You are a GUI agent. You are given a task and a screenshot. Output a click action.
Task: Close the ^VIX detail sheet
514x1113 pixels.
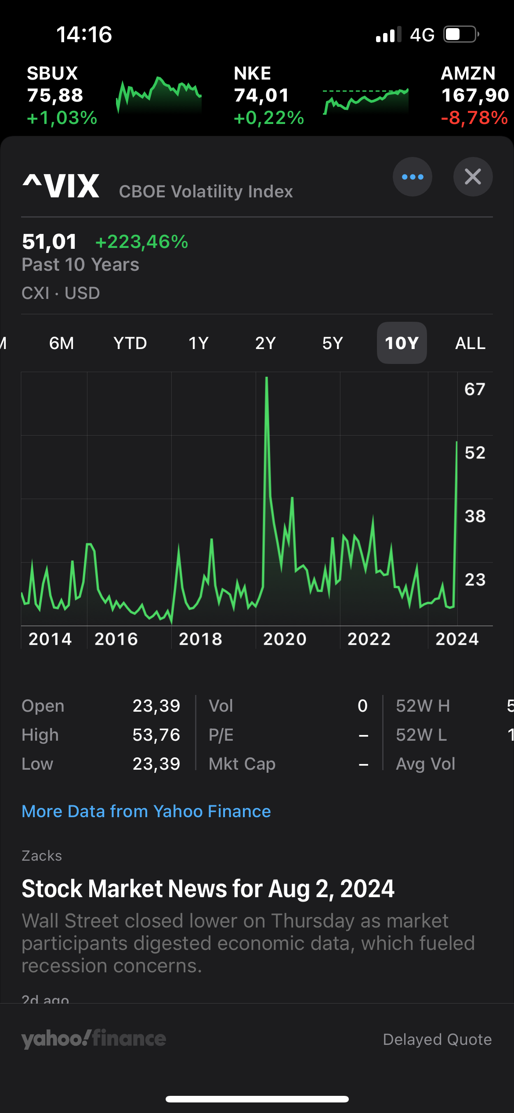click(x=473, y=177)
